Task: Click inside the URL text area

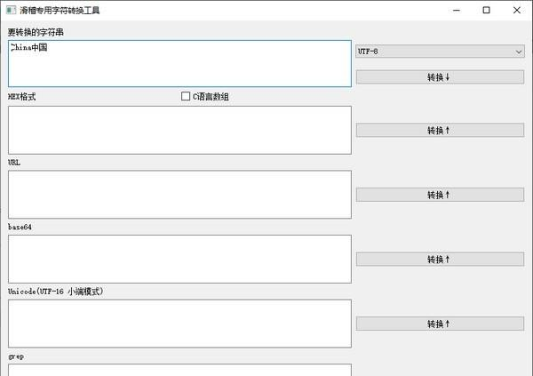Action: tap(179, 195)
